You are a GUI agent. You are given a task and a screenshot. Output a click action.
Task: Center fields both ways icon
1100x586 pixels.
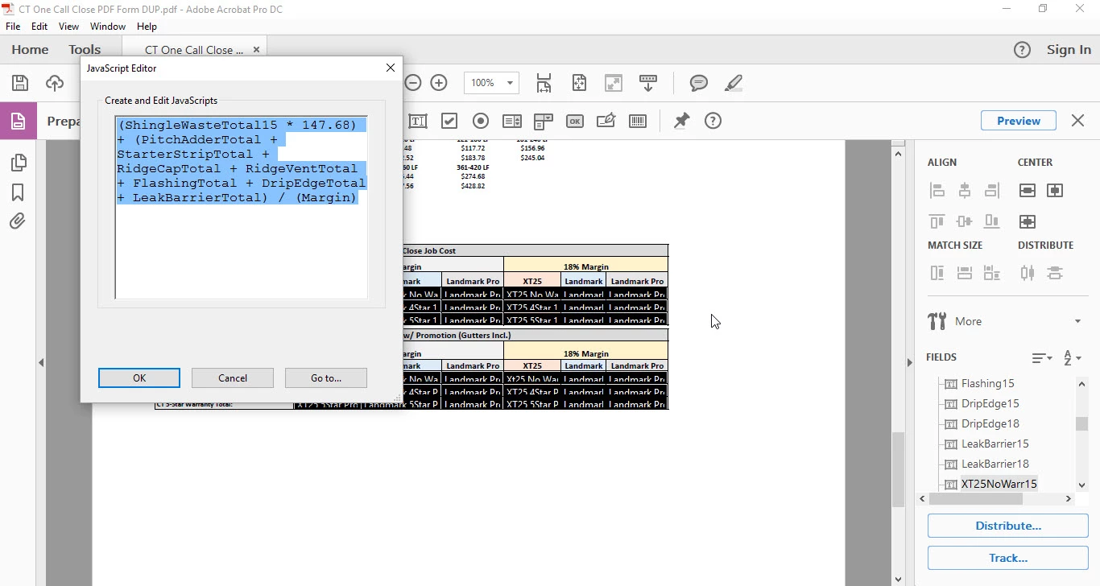coord(1028,221)
